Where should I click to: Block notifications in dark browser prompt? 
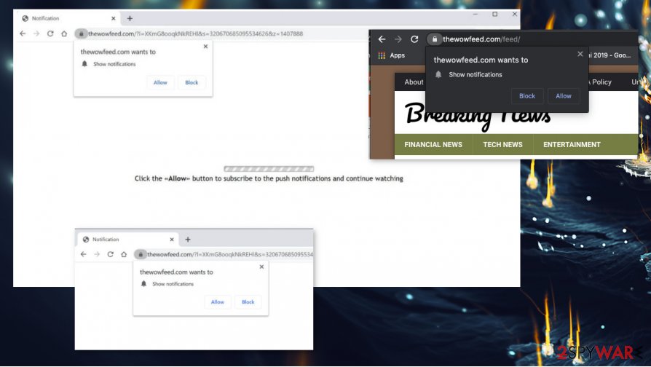coord(527,96)
